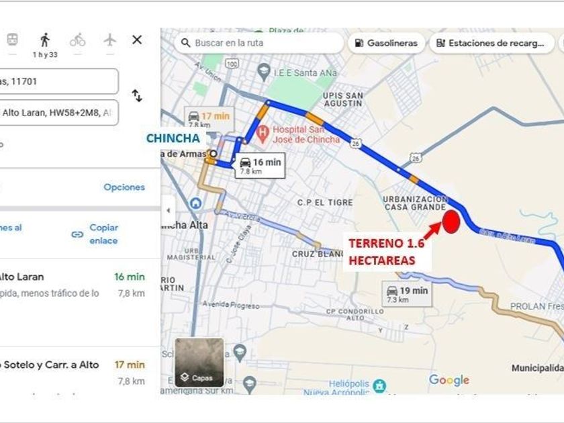Close the directions panel with X
Image resolution: width=564 pixels, height=423 pixels.
coord(137,40)
